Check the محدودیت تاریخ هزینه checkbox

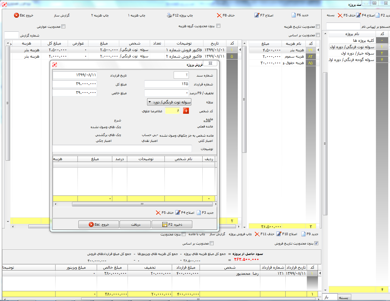(x=318, y=27)
